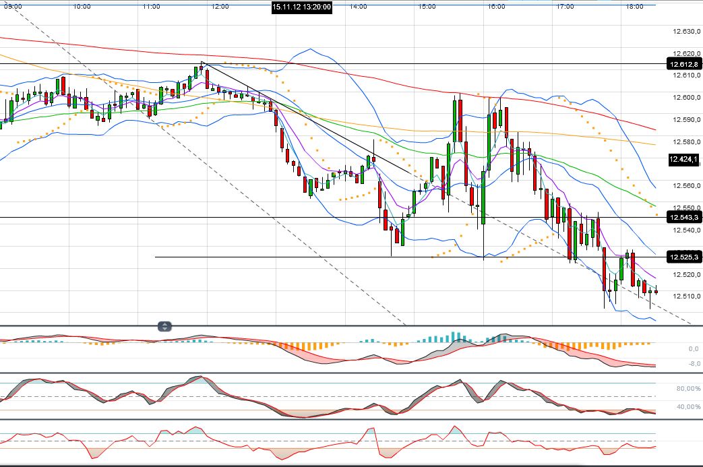This screenshot has width=703, height=467.
Task: Click the 80,00% stochastic level label
Action: click(x=688, y=389)
